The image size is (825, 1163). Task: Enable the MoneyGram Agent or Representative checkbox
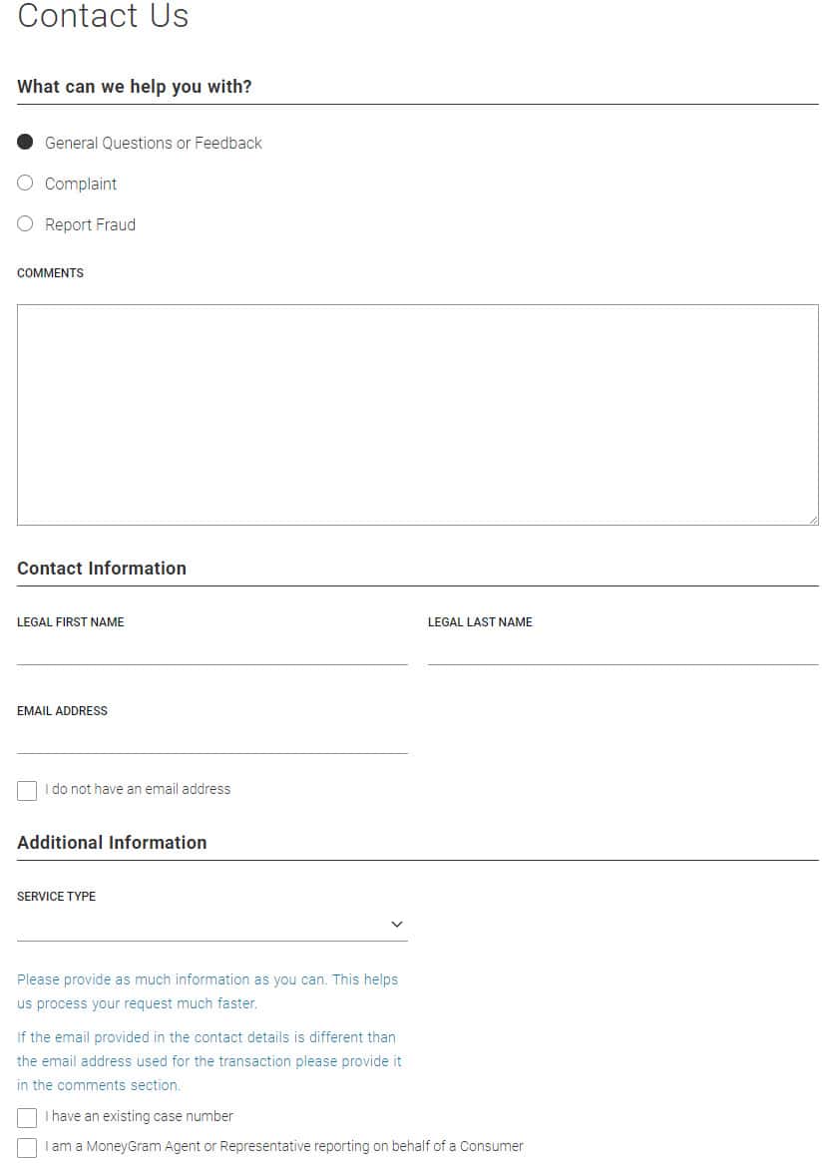[x=27, y=1148]
